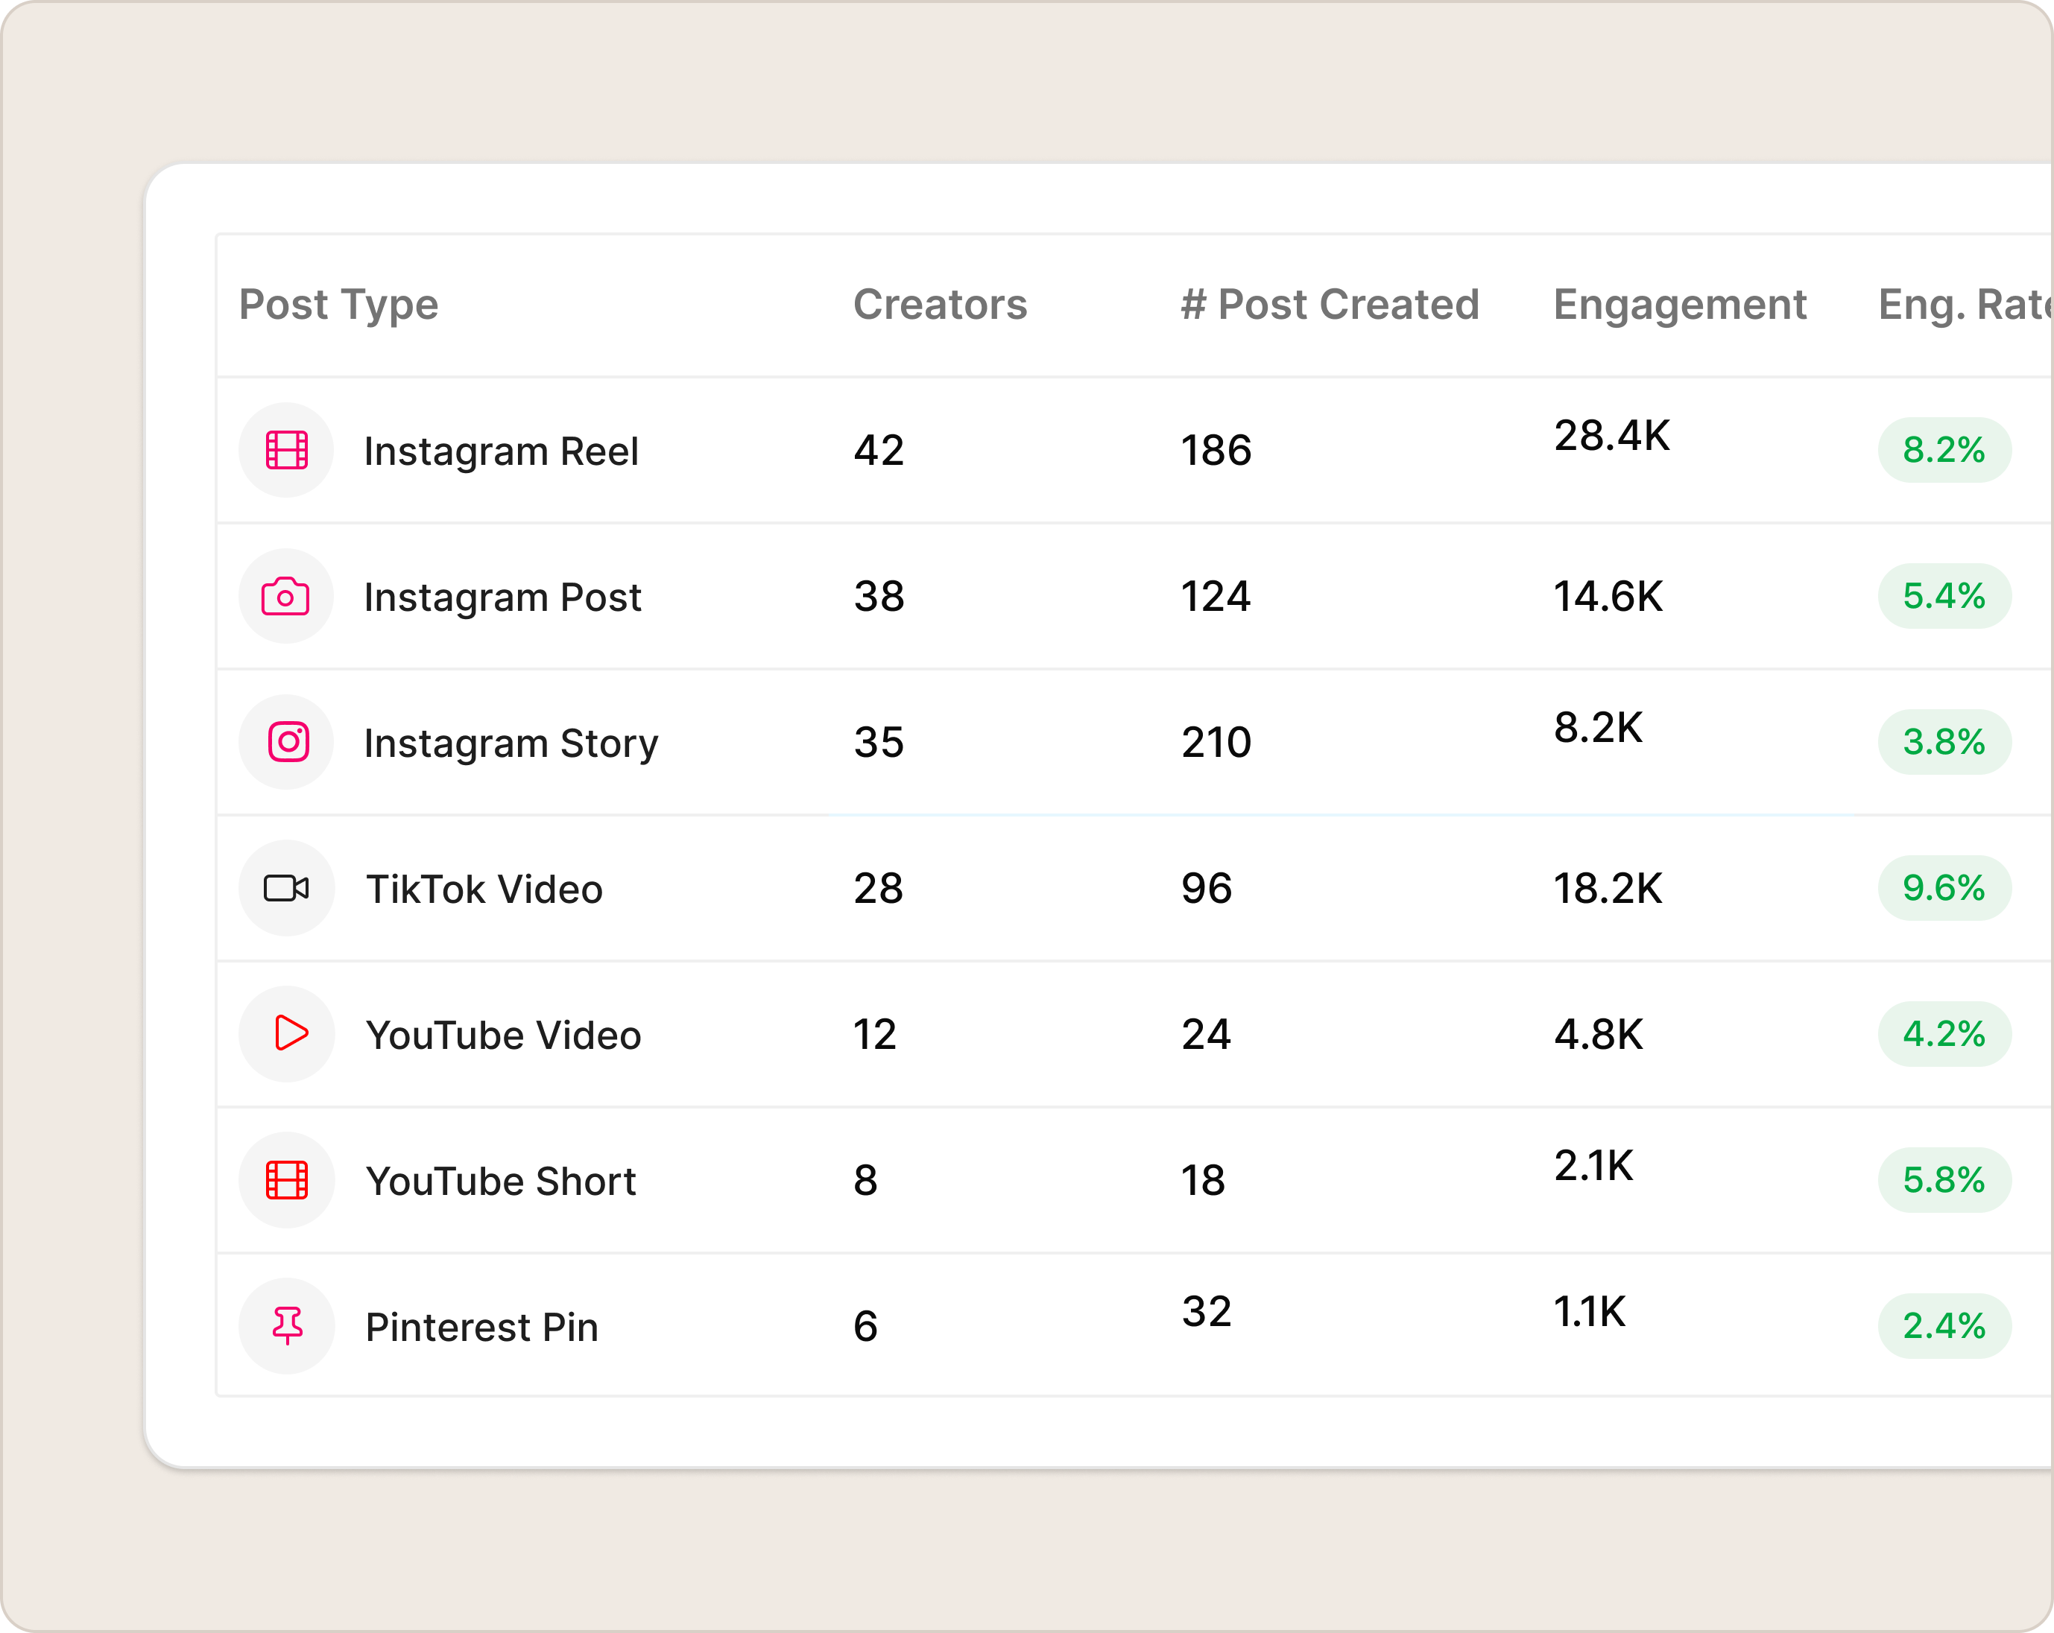
Task: Sort by Post Type column header
Action: click(338, 305)
